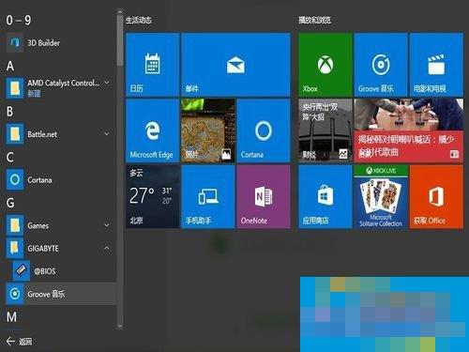Open the Cortana tile
This screenshot has width=469, height=352.
[x=264, y=130]
